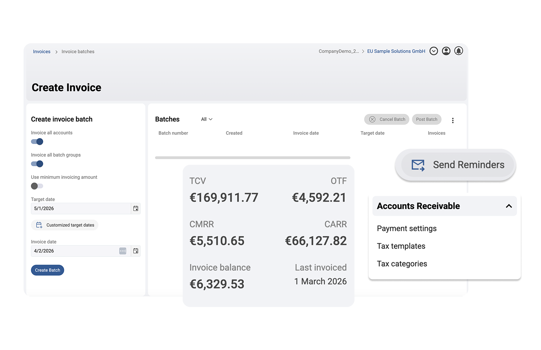Image resolution: width=541 pixels, height=350 pixels.
Task: Click the Customized target dates calendar icon
Action: pos(39,225)
